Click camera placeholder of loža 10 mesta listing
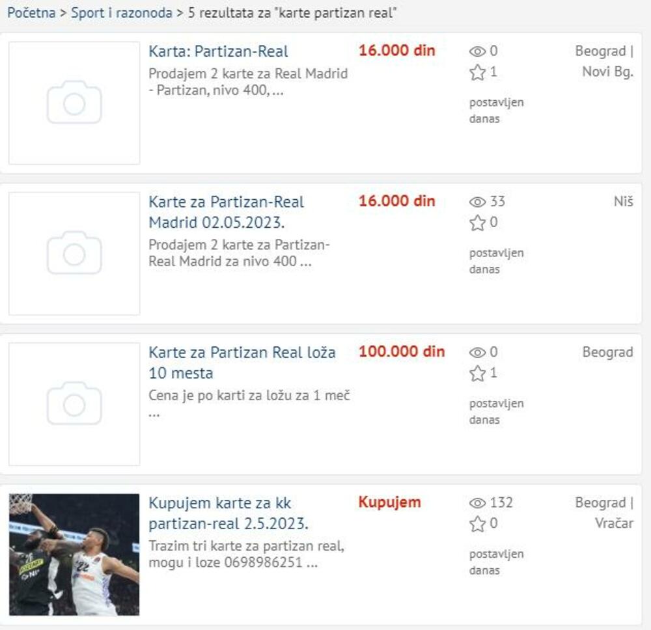The image size is (651, 630). click(x=74, y=404)
